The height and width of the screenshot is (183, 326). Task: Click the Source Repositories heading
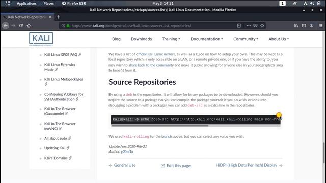(x=142, y=82)
